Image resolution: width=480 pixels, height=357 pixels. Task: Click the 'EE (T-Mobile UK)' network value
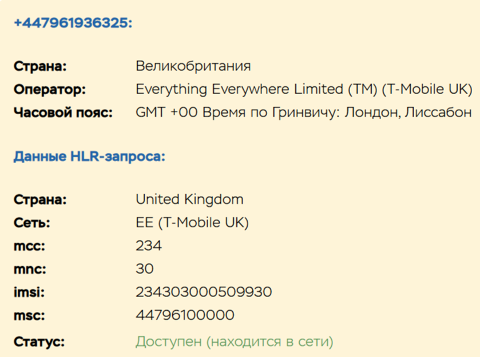(x=192, y=223)
